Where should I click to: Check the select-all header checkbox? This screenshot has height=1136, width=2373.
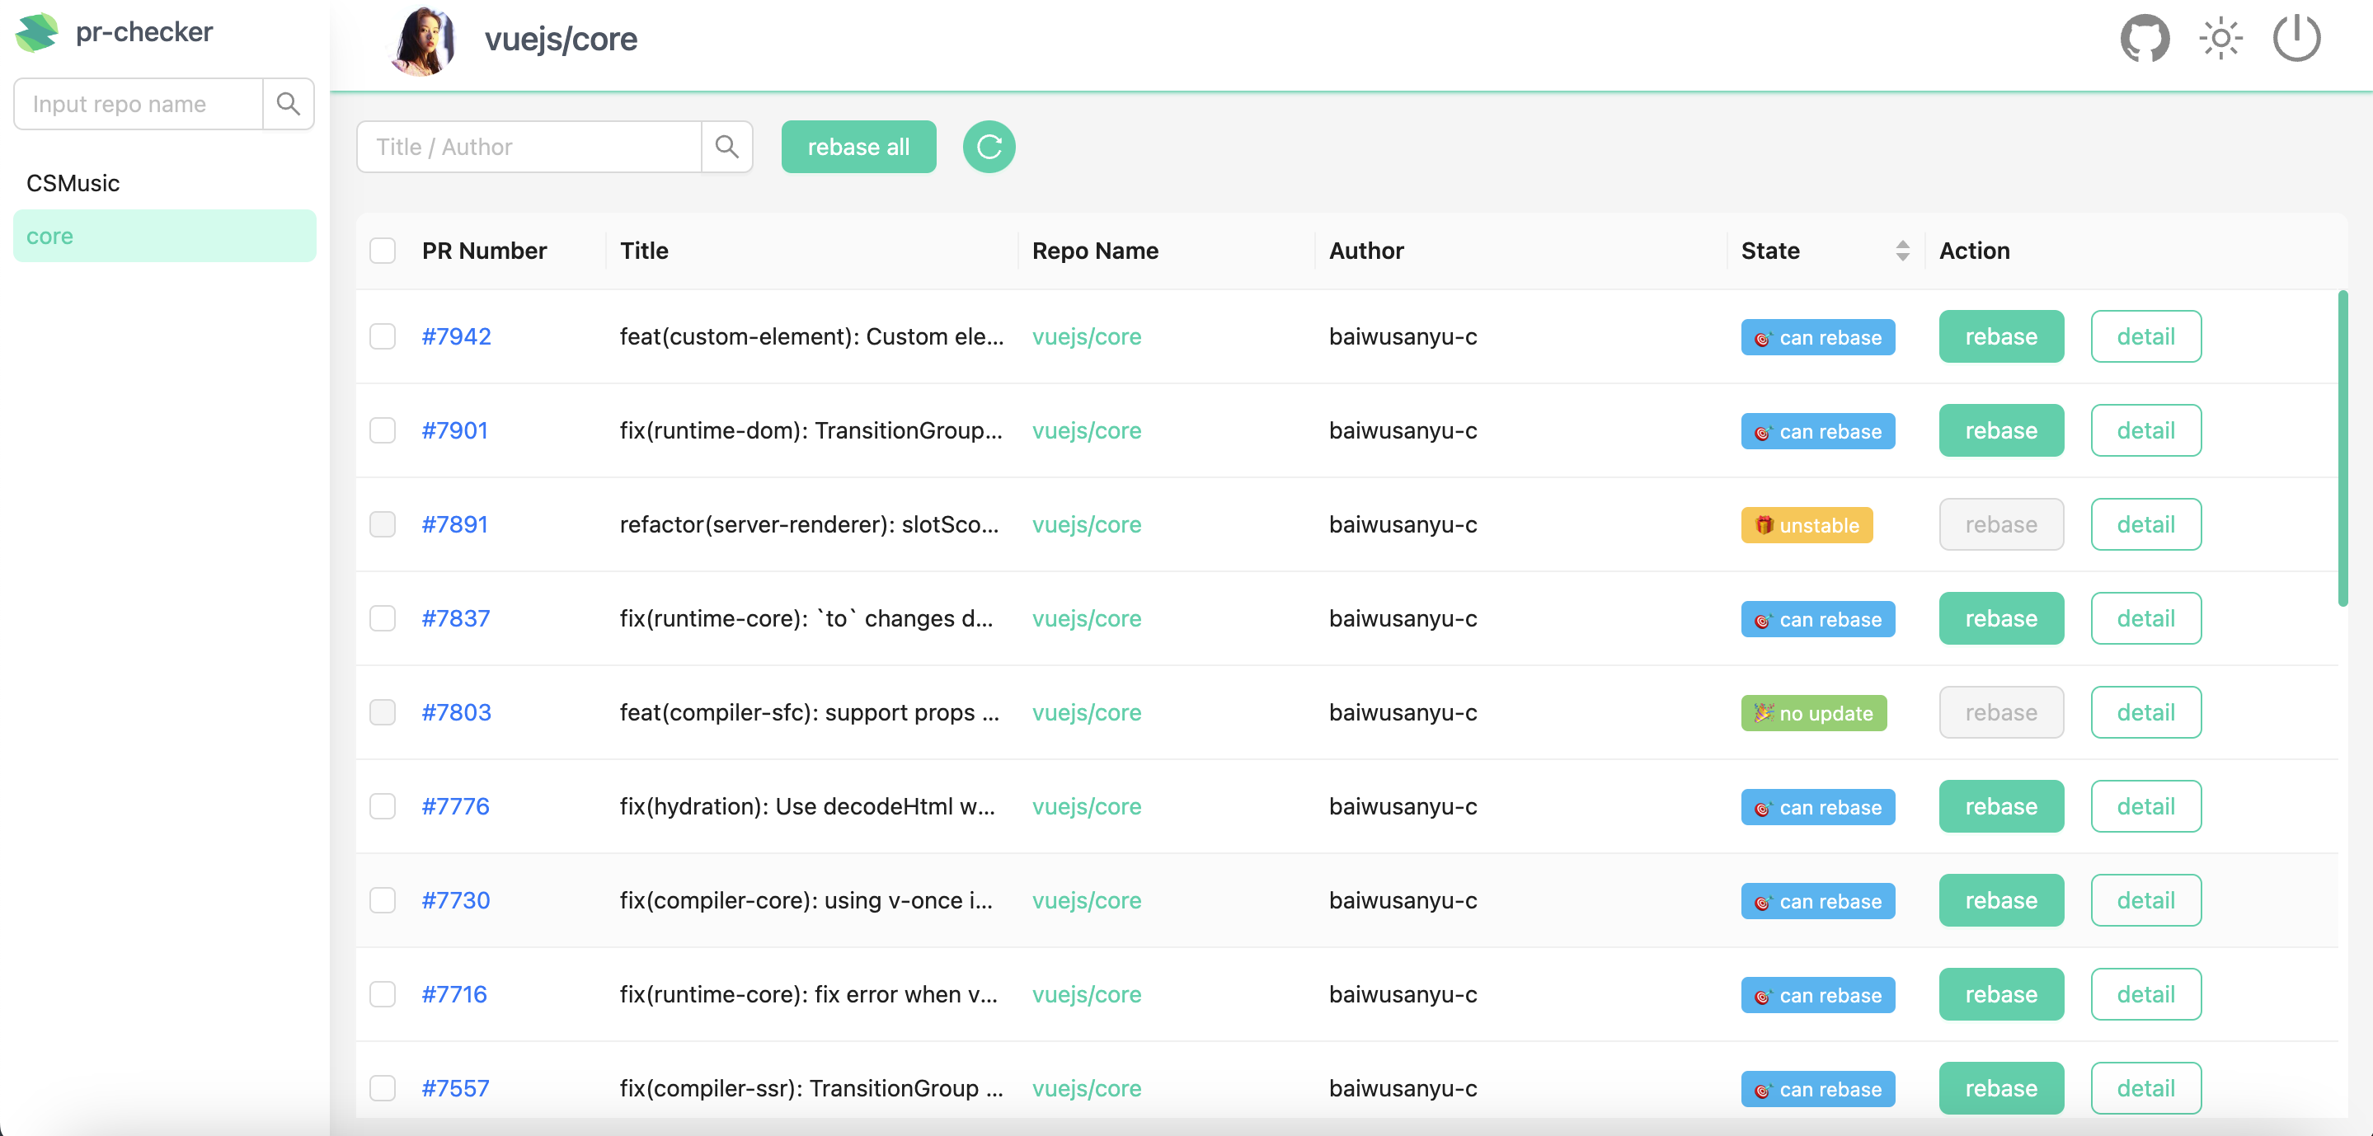point(383,251)
